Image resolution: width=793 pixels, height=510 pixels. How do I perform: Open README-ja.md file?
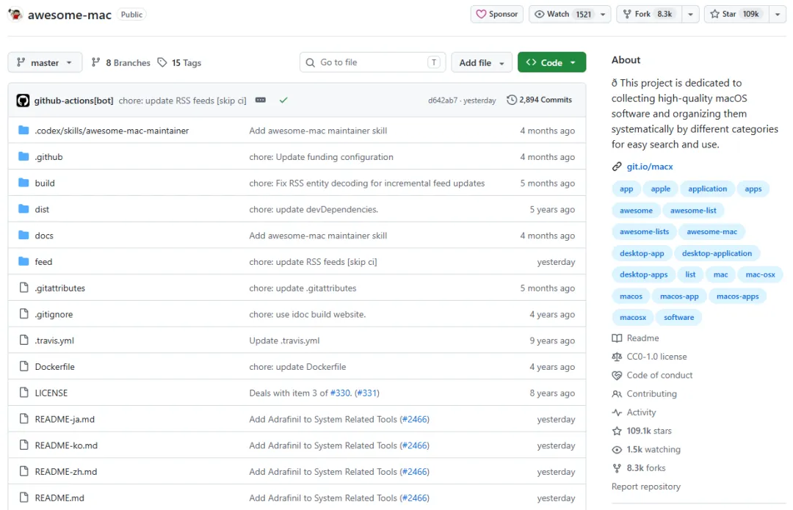pos(65,420)
